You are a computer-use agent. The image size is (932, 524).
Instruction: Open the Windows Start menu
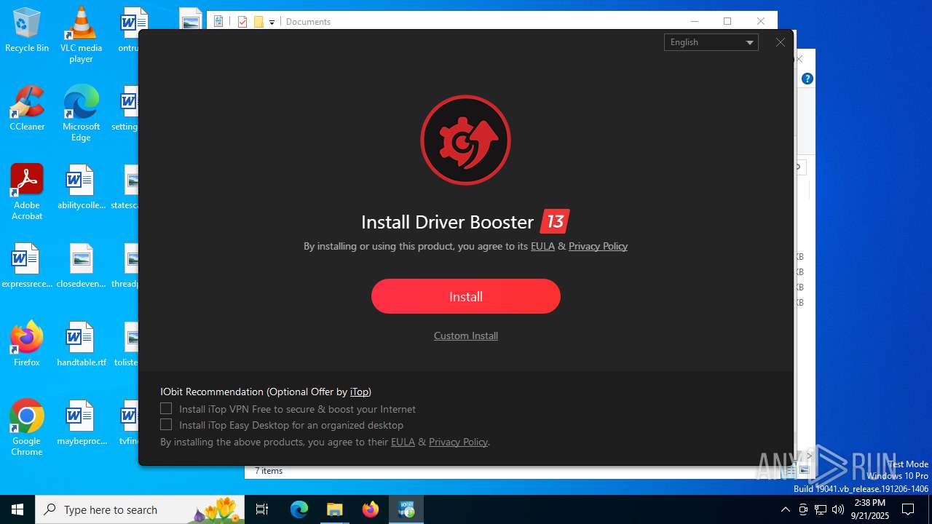17,509
